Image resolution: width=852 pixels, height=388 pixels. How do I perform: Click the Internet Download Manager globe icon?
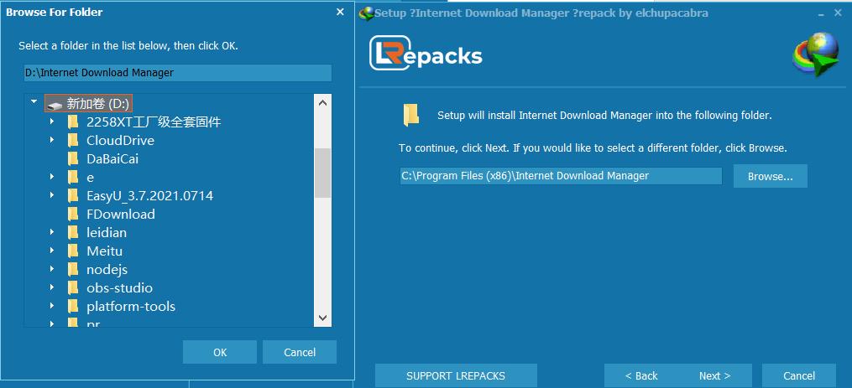coord(816,54)
